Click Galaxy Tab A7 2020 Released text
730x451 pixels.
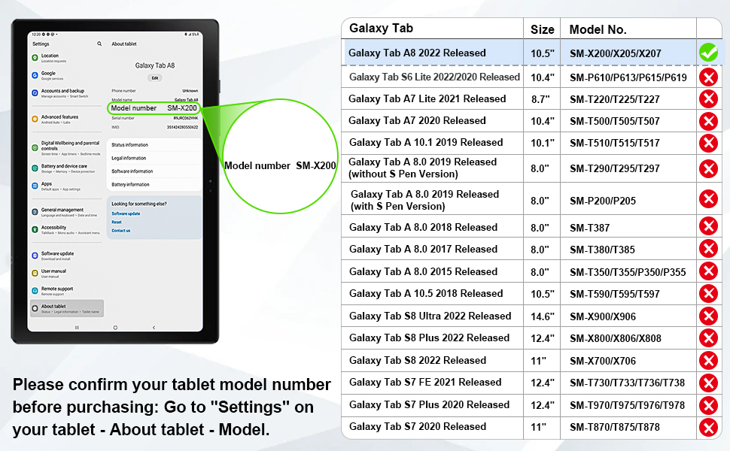[x=417, y=121]
